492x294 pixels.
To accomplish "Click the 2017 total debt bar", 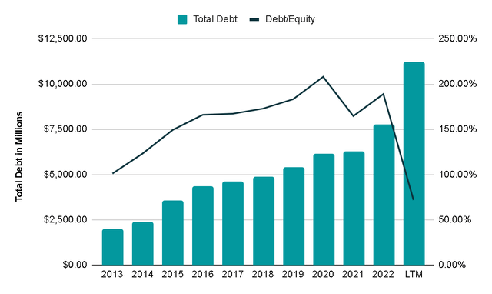I will coord(233,223).
